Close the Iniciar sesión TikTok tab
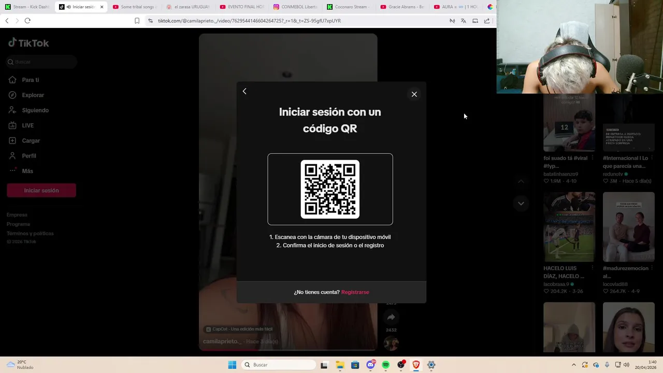Screen dimensions: 663x373 [102, 7]
